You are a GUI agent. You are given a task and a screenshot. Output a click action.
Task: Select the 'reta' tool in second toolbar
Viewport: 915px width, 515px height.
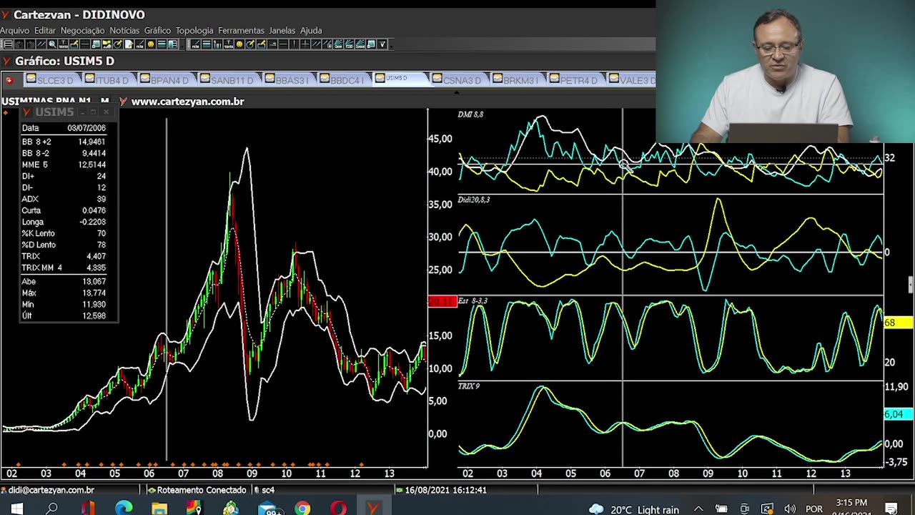(x=196, y=44)
